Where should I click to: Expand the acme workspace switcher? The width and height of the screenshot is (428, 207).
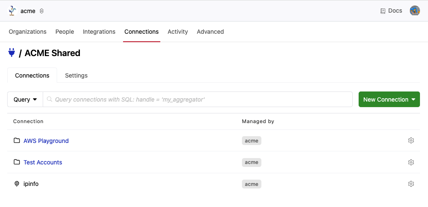[x=41, y=11]
